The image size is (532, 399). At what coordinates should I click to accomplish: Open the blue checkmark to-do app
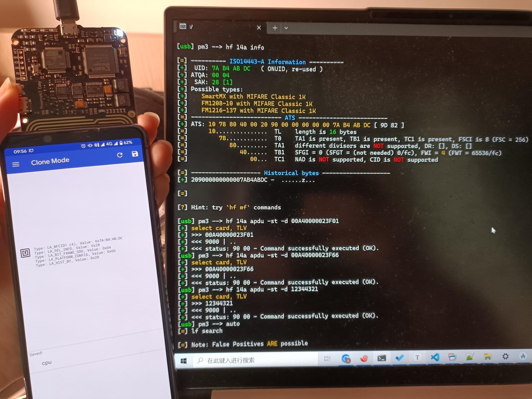click(x=400, y=357)
